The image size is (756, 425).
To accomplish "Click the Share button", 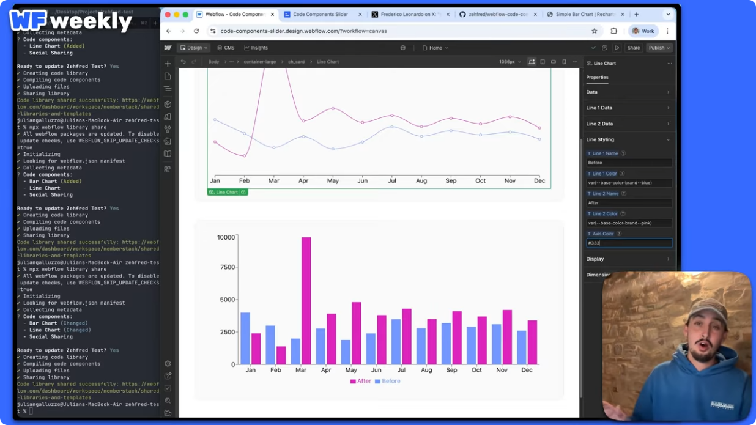I will point(634,48).
